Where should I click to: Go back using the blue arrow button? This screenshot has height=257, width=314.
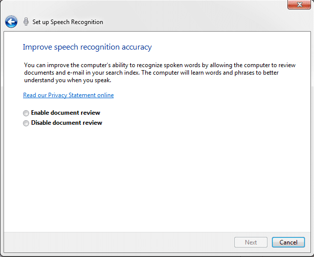[11, 22]
